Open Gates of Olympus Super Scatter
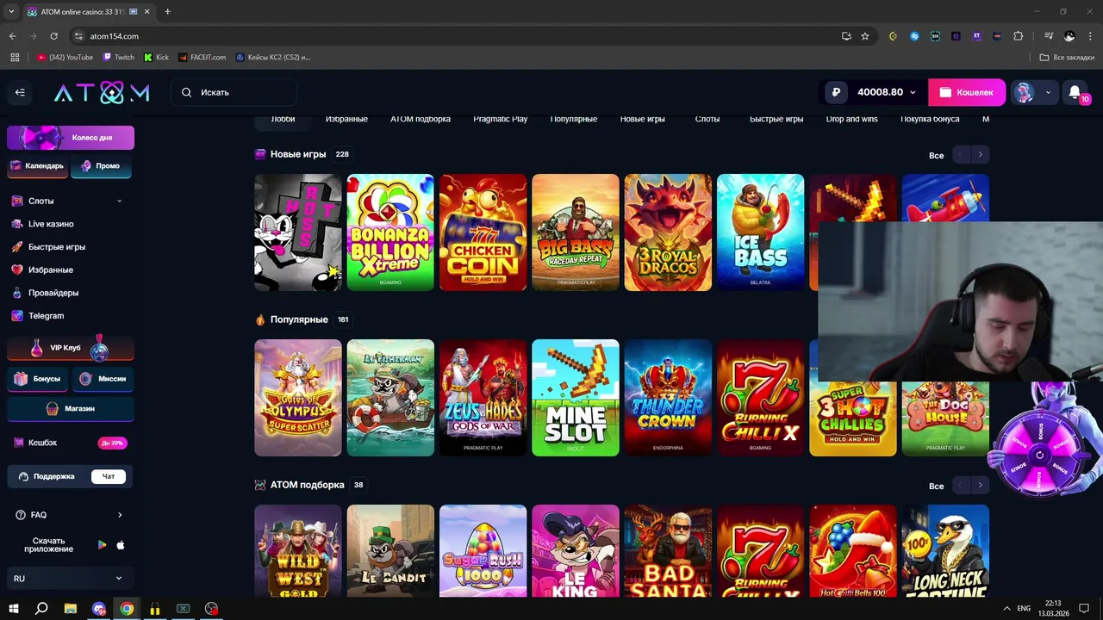The height and width of the screenshot is (620, 1103). [x=298, y=398]
